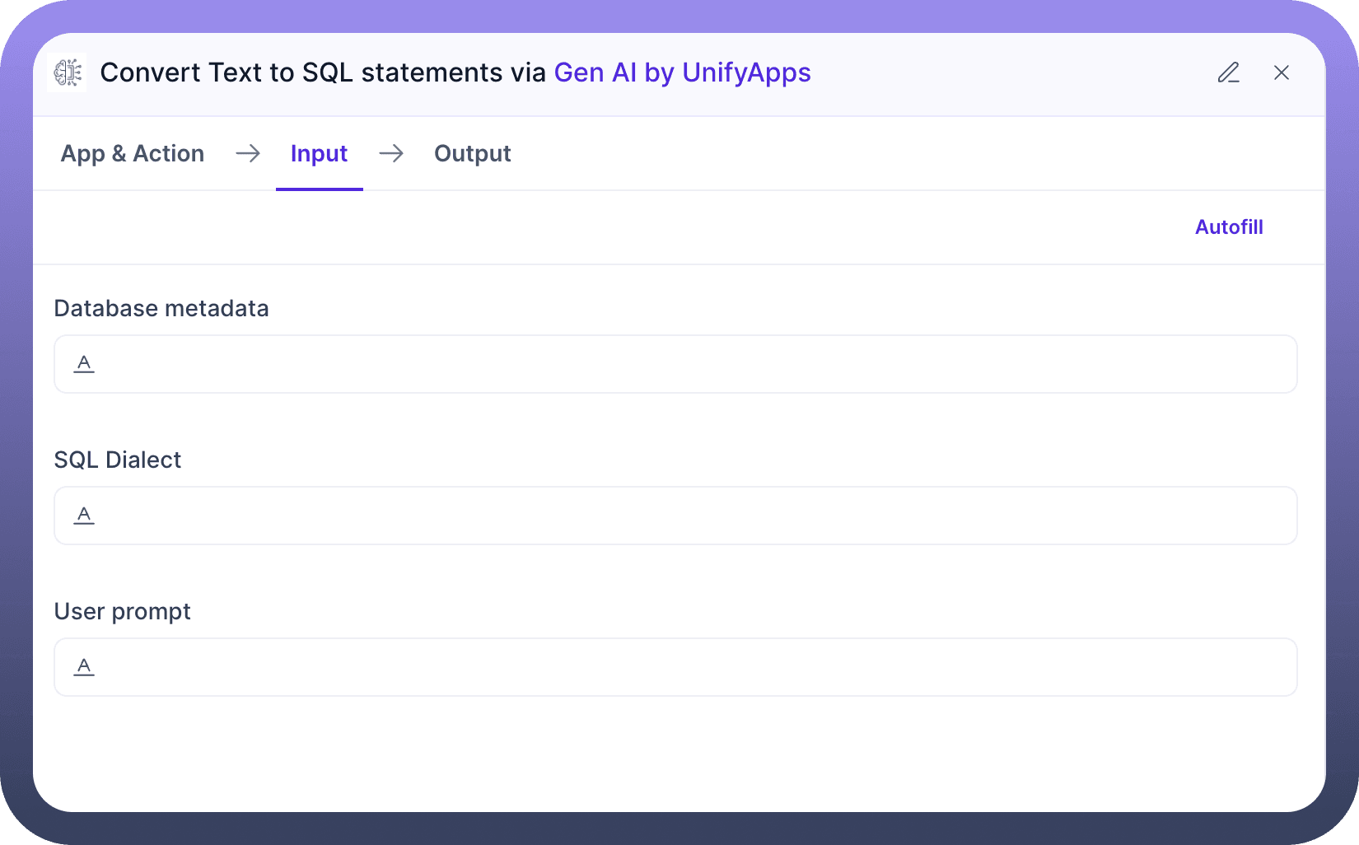Open the Gen AI by UnifyApps link

point(682,72)
